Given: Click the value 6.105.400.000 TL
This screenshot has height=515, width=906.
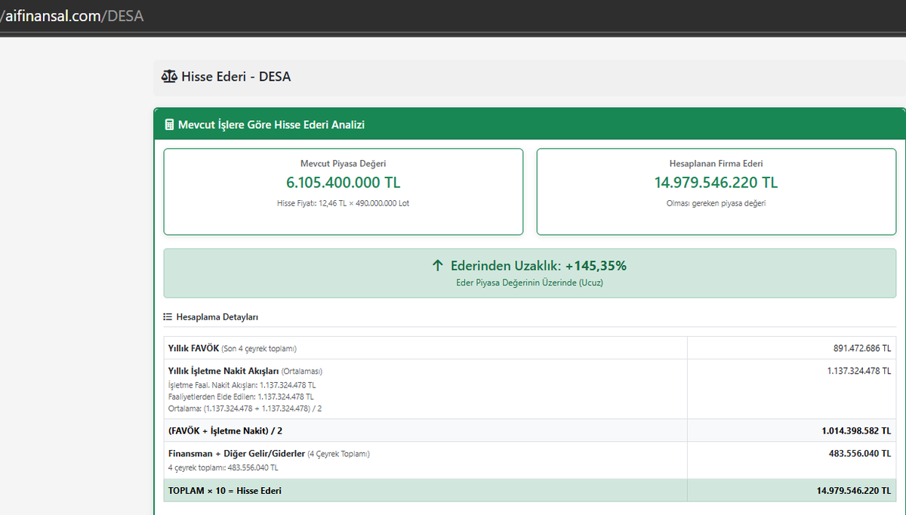Looking at the screenshot, I should pos(344,183).
